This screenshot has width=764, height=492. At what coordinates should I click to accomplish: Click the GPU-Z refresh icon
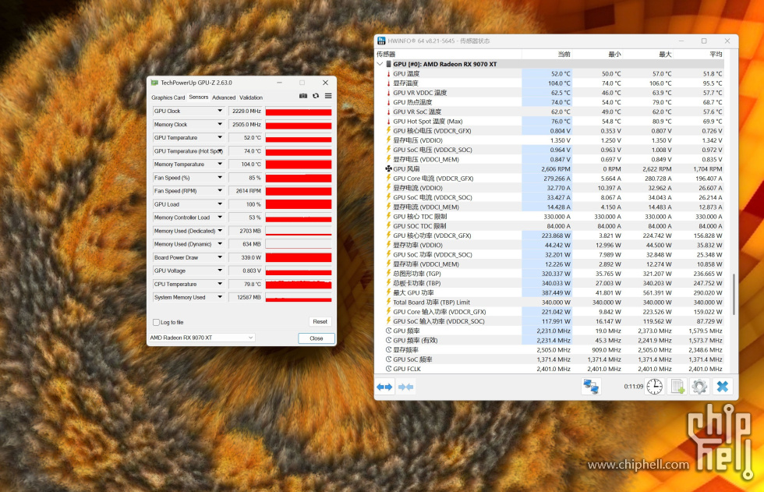point(316,96)
